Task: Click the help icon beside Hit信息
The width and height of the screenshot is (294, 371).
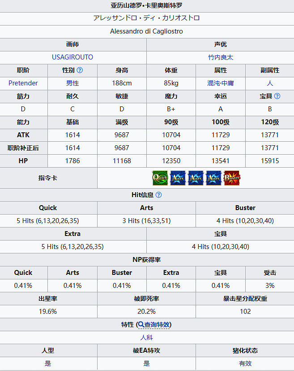Action: coord(158,195)
